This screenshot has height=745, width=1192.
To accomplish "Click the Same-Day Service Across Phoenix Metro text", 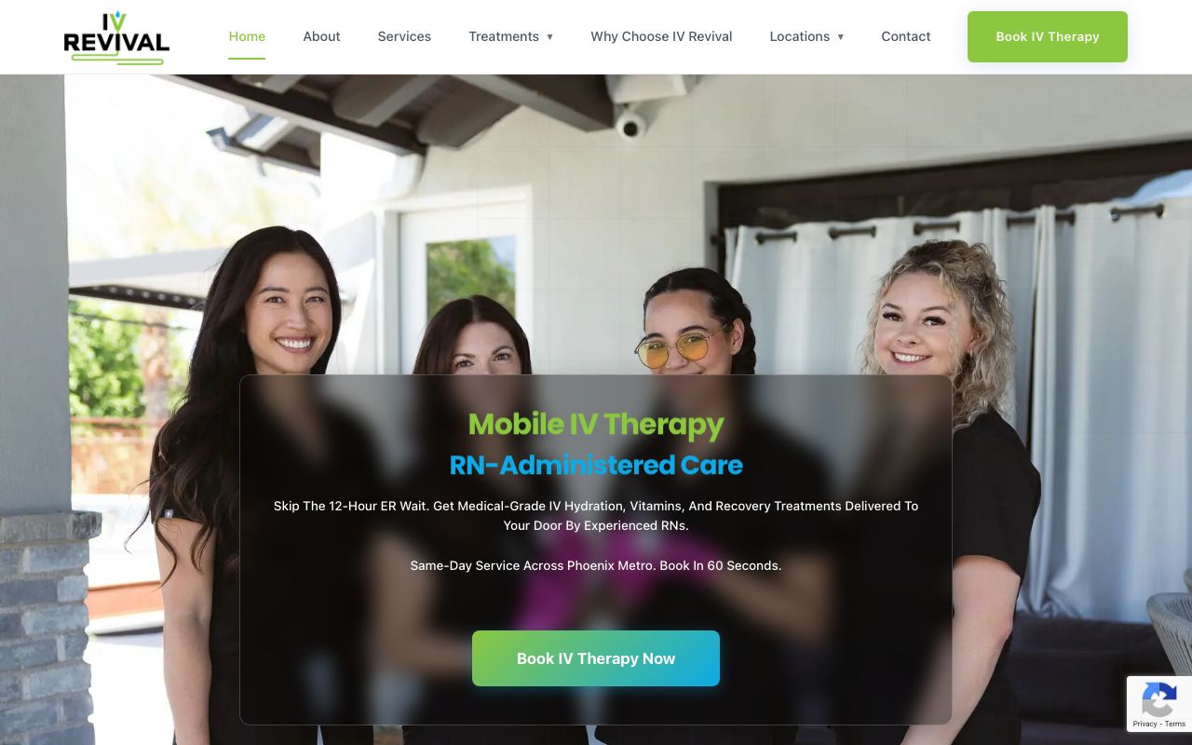I will pyautogui.click(x=596, y=565).
